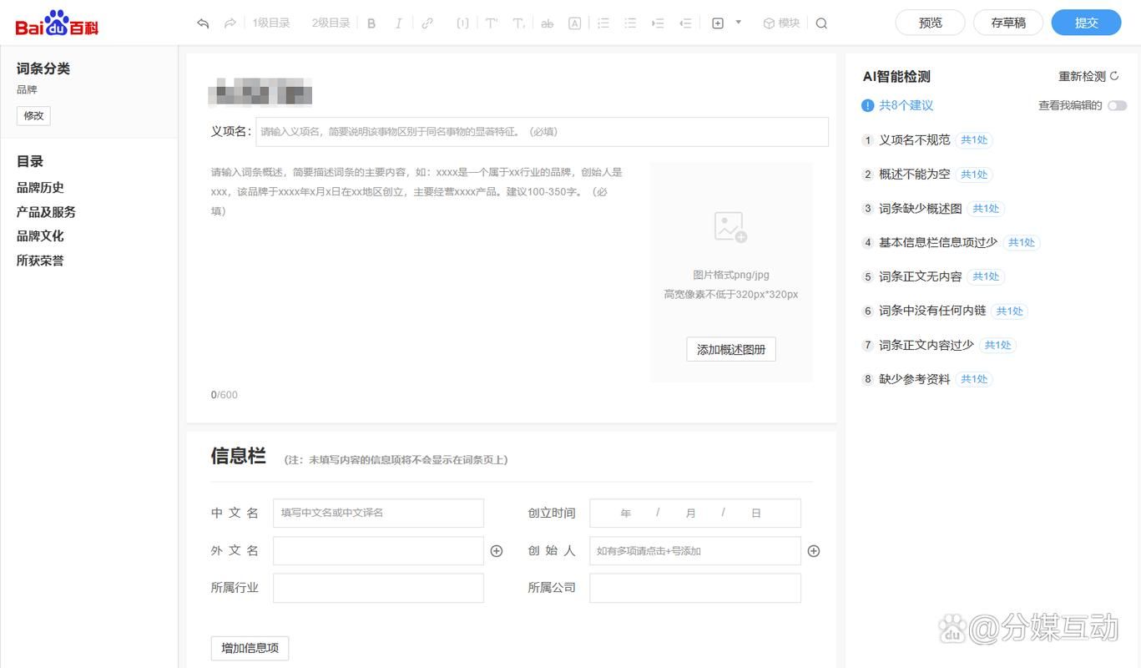Viewport: 1141px width, 668px height.
Task: Click 共1处 tag beside 缺少参考资料
Action: (974, 379)
